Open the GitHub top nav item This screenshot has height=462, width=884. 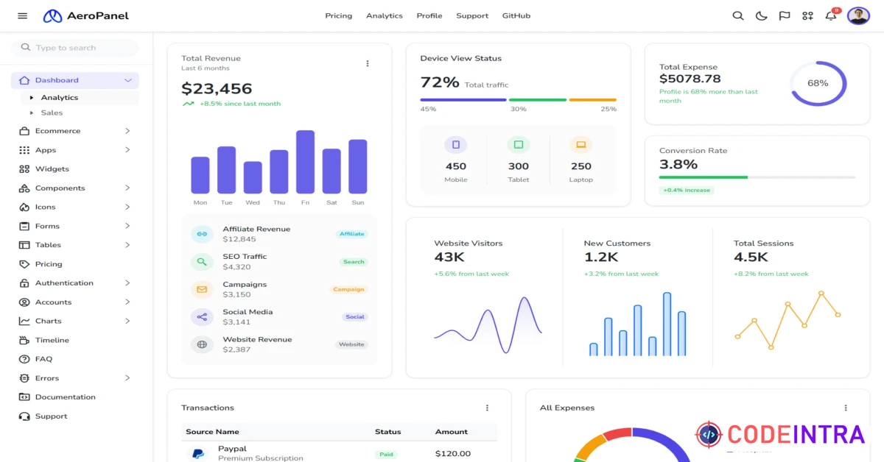tap(516, 15)
